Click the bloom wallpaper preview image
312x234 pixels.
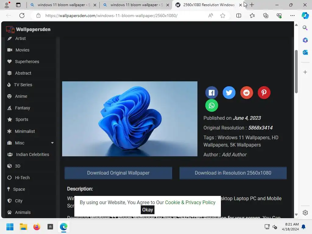130,119
